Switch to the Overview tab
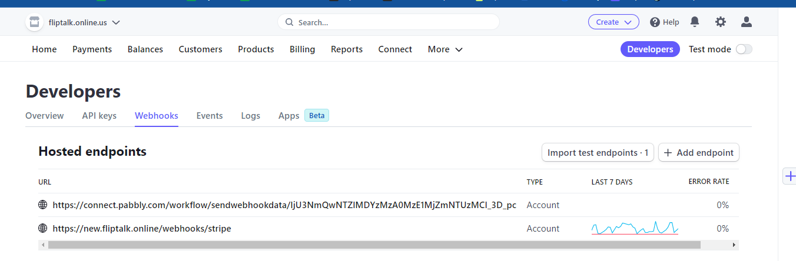This screenshot has width=796, height=261. tap(45, 116)
